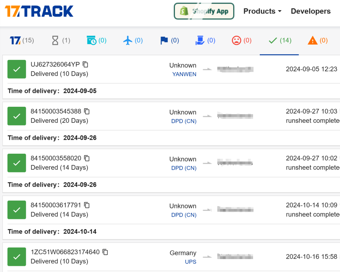Image resolution: width=340 pixels, height=272 pixels.
Task: Open DPD (CN) carrier link for 84150003558020
Action: click(x=184, y=168)
